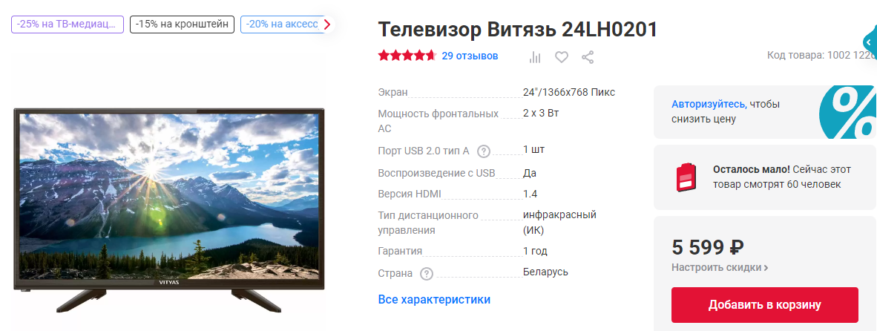Click the compare bar-chart icon
This screenshot has width=877, height=331.
[535, 56]
